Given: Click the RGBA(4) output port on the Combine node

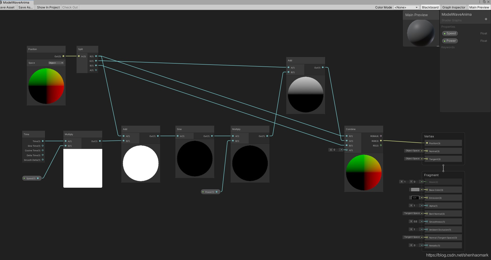Looking at the screenshot, I should coord(381,136).
